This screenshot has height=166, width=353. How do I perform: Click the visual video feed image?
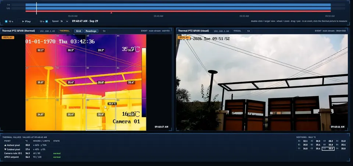tap(262, 82)
